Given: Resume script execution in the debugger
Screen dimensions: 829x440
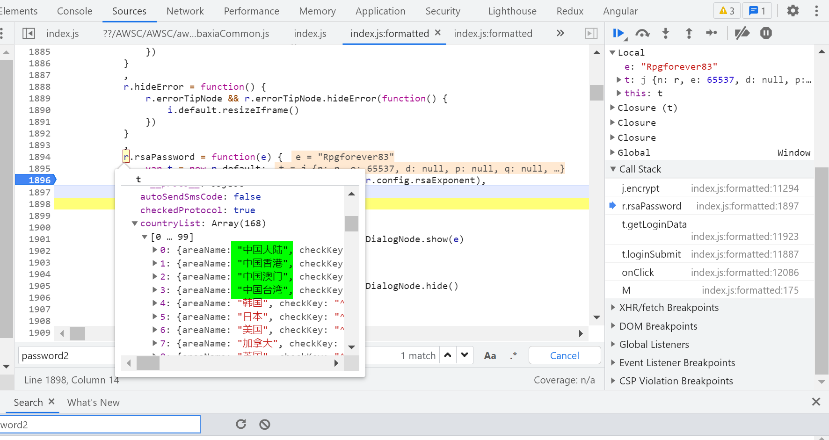Looking at the screenshot, I should click(x=619, y=33).
